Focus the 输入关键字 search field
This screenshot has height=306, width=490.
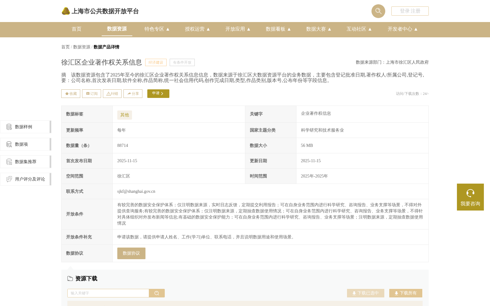pyautogui.click(x=108, y=293)
